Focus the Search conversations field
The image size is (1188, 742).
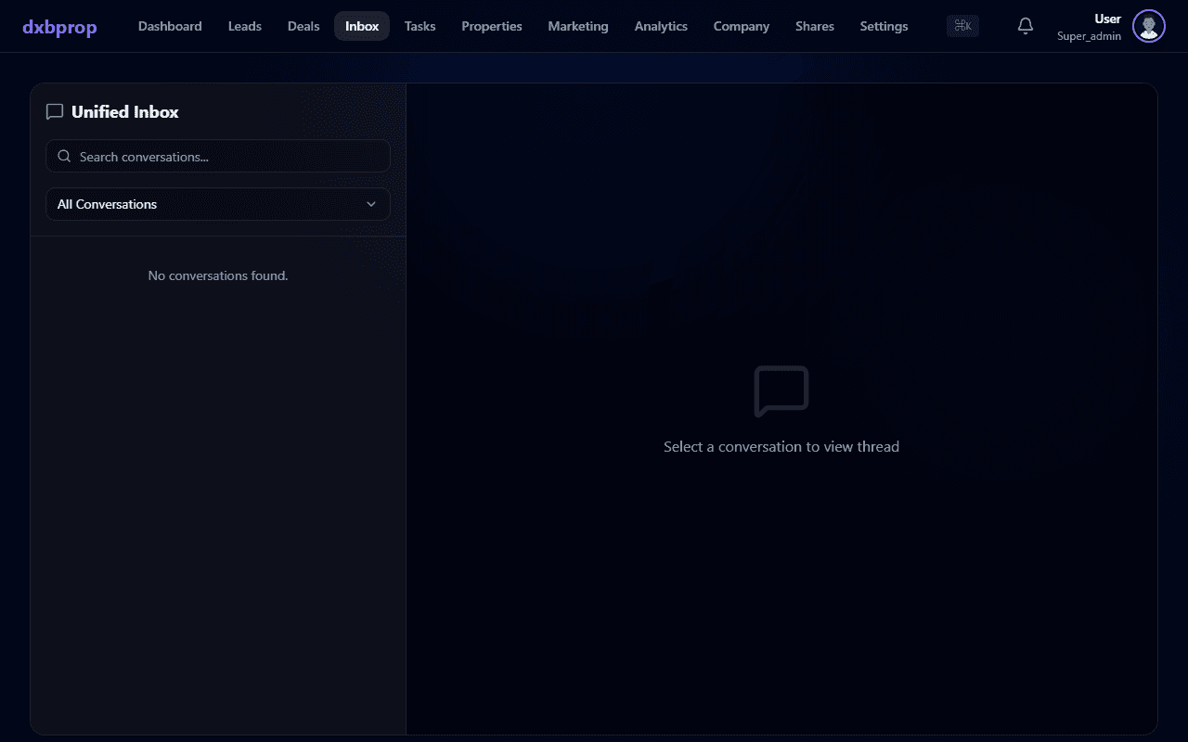(x=218, y=156)
